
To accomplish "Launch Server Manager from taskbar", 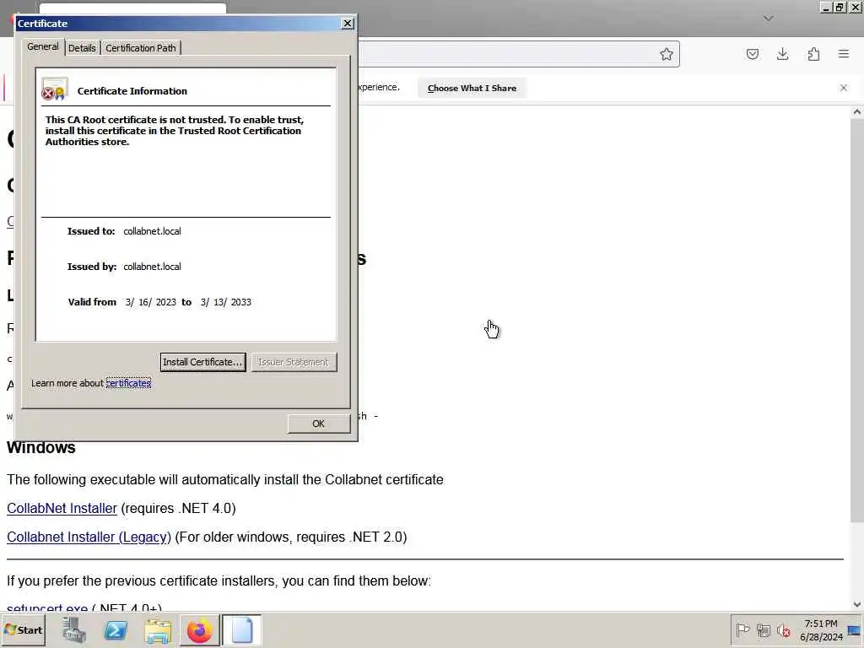I will pyautogui.click(x=74, y=629).
